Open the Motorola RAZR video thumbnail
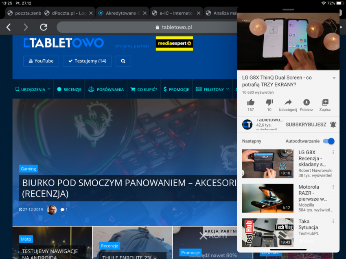The image size is (346, 259). 268,198
